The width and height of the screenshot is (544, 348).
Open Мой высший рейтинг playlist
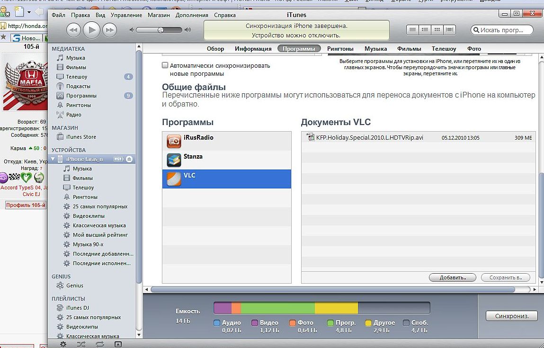pyautogui.click(x=100, y=235)
